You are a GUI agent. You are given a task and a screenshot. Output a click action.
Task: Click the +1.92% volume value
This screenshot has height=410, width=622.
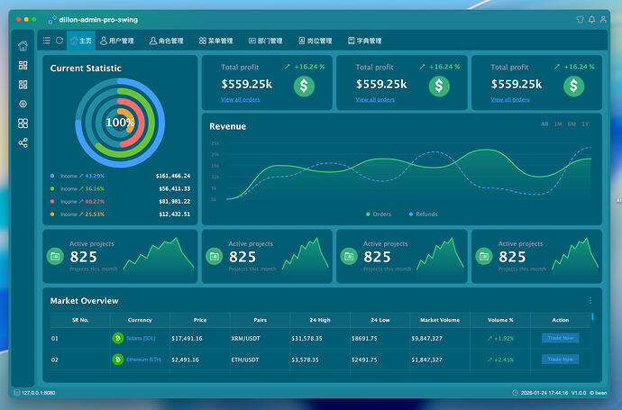(500, 338)
